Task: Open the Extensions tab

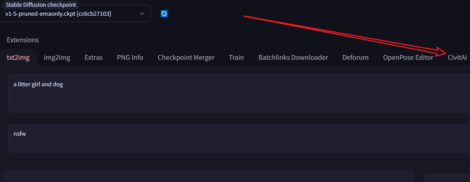Action: coord(23,40)
